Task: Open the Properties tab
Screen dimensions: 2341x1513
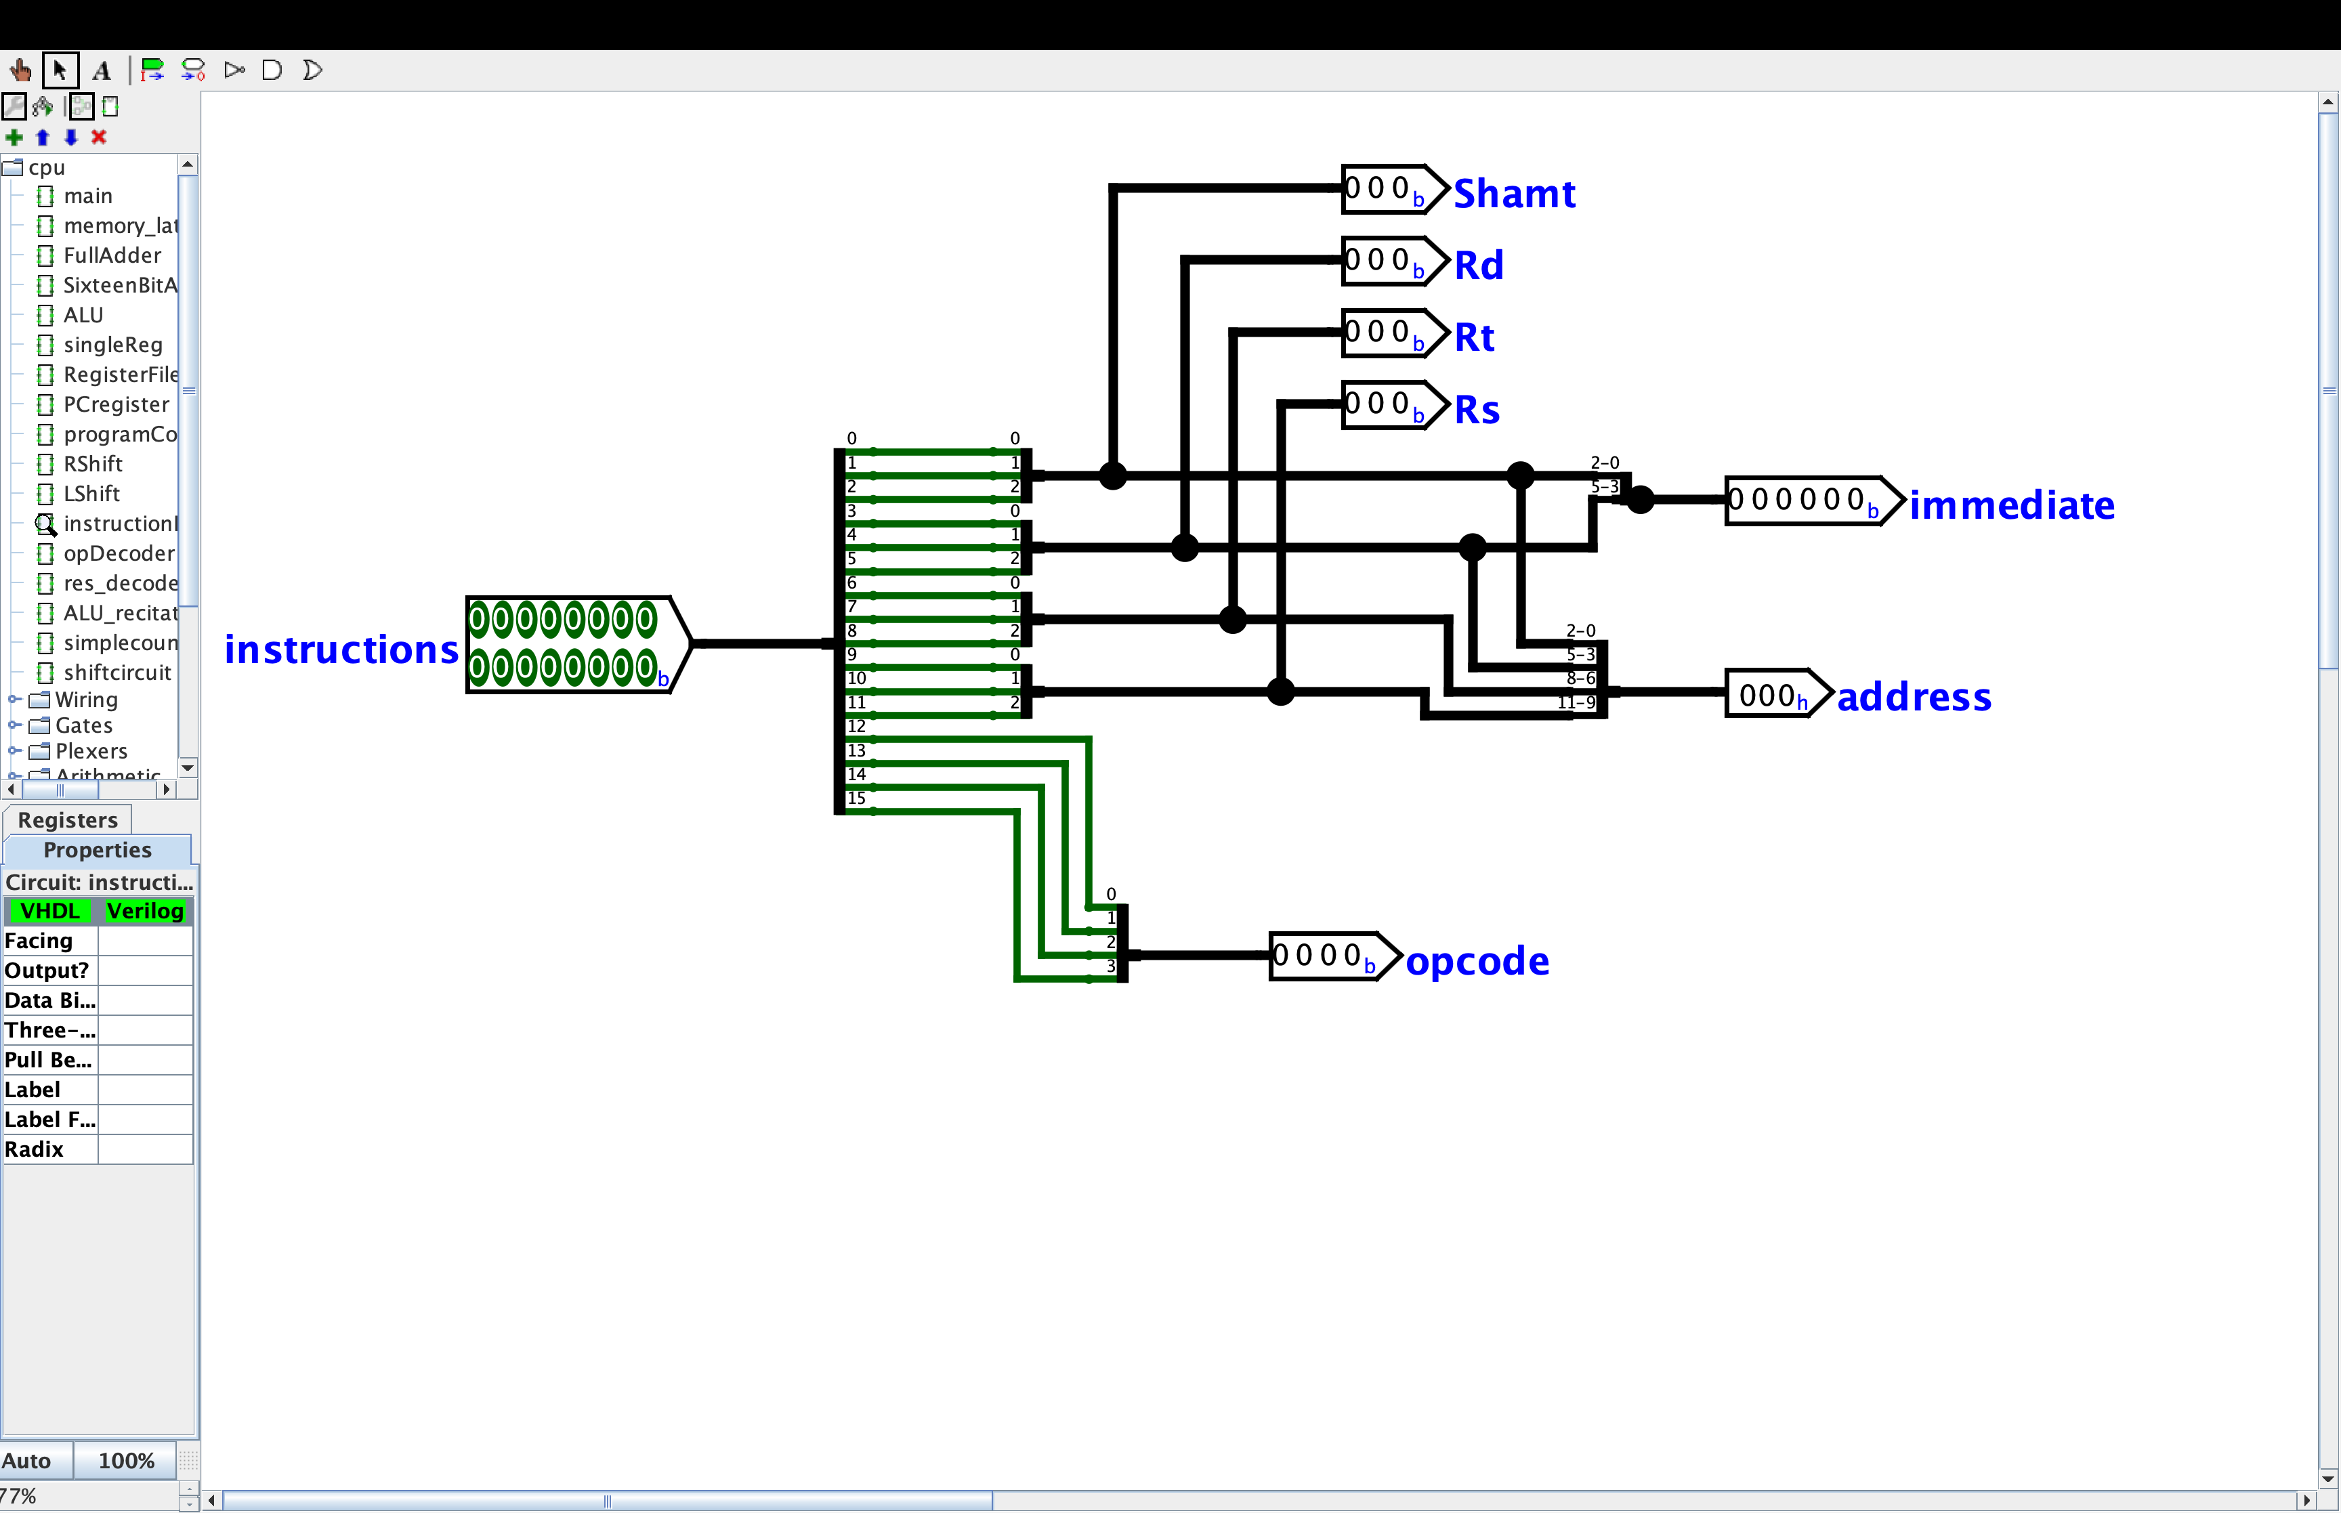Action: [98, 850]
